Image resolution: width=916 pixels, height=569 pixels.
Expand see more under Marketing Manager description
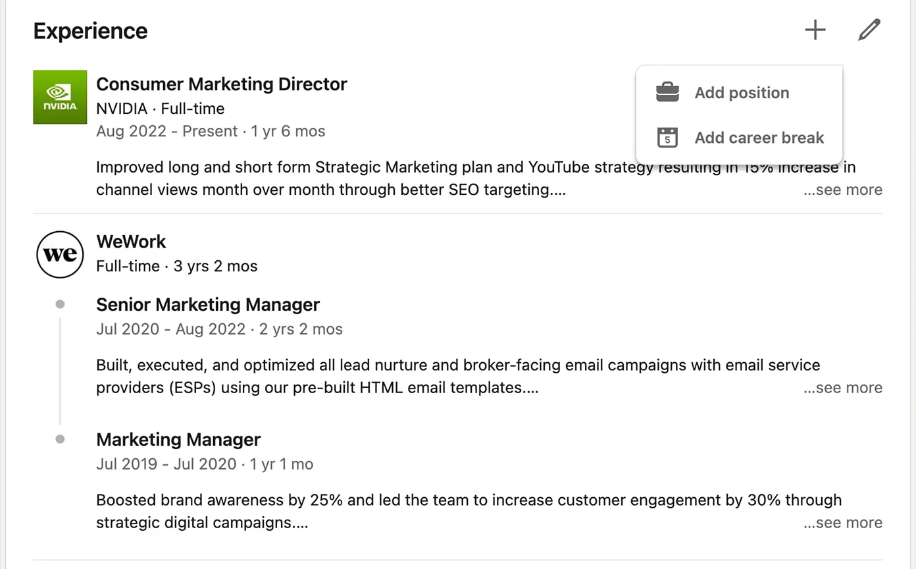coord(843,523)
